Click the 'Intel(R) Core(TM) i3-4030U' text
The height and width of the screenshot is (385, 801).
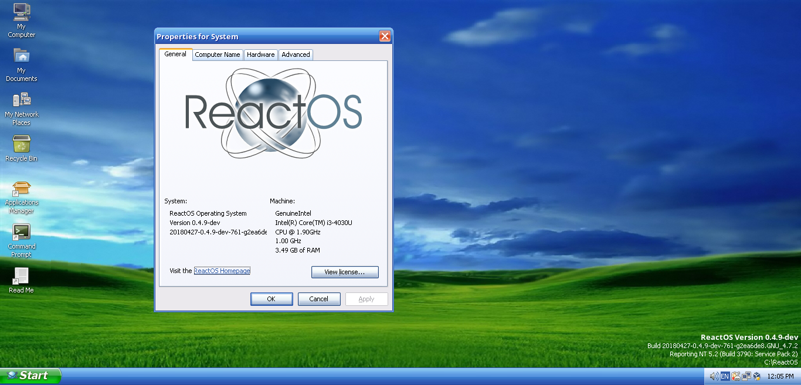click(x=314, y=223)
